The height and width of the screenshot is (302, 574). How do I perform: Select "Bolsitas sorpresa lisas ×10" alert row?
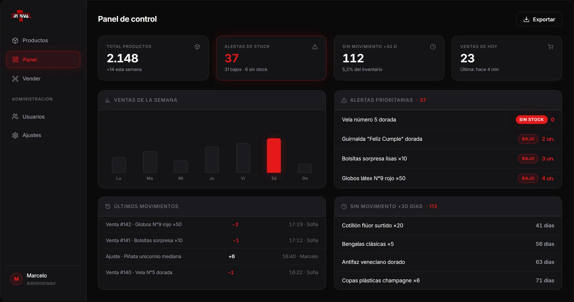tap(448, 159)
